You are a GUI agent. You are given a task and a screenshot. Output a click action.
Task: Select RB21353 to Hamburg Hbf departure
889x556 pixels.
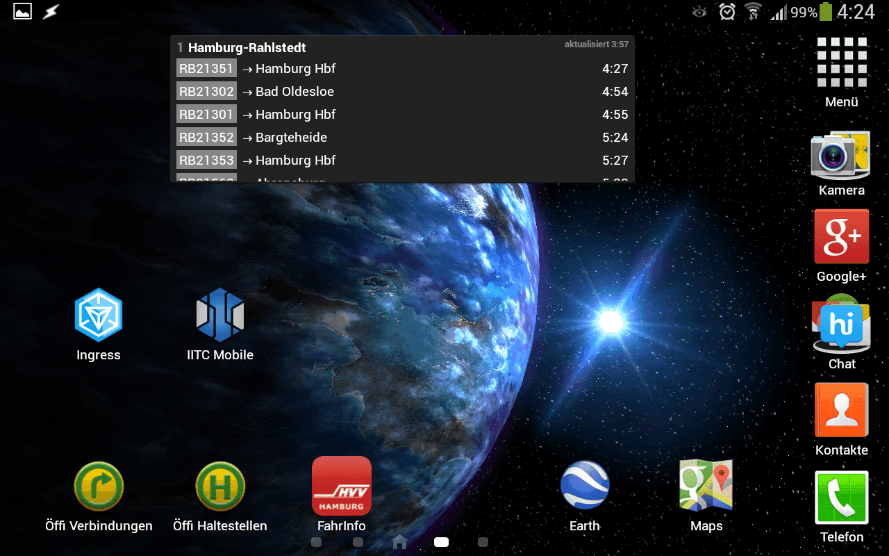coord(402,161)
